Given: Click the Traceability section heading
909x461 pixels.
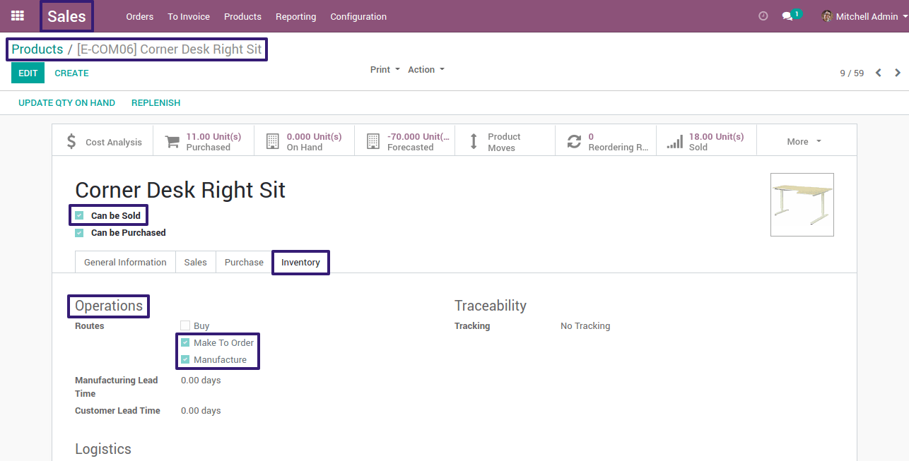Looking at the screenshot, I should click(491, 306).
